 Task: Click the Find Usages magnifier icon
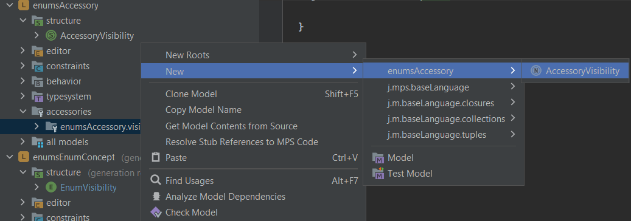click(155, 180)
